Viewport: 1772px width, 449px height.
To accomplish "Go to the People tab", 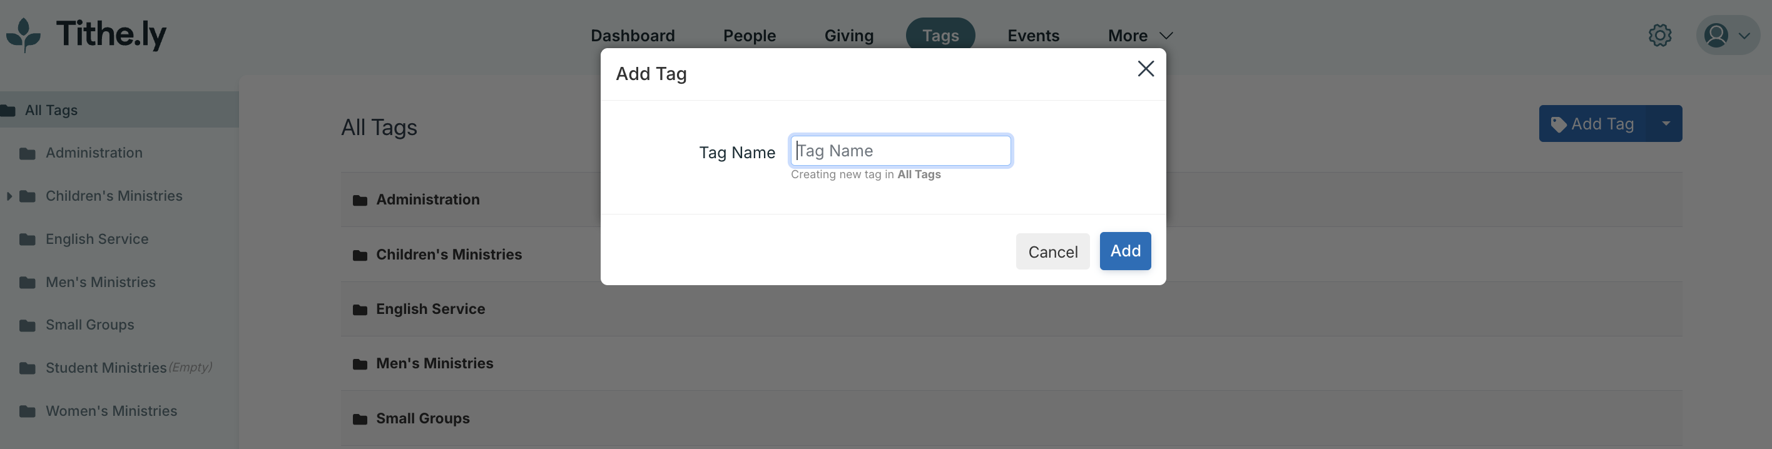I will 749,36.
